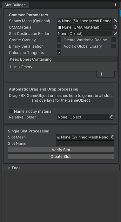Remove entry from Keep Bones Containing list
This screenshot has width=121, height=222.
click(109, 74)
